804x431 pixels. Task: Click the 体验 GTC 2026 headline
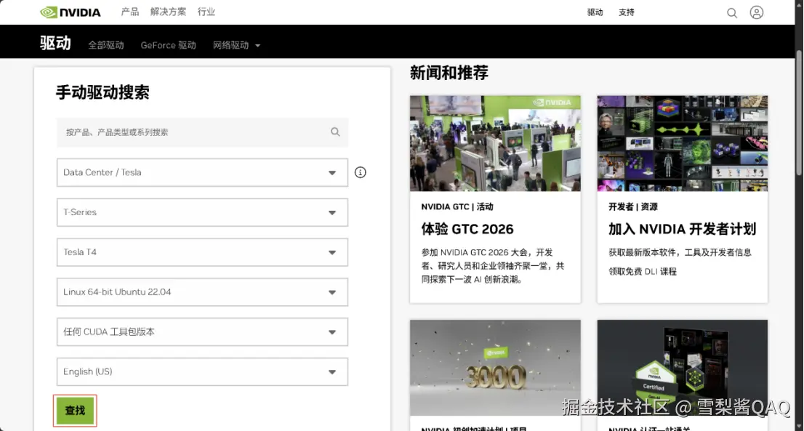[467, 229]
